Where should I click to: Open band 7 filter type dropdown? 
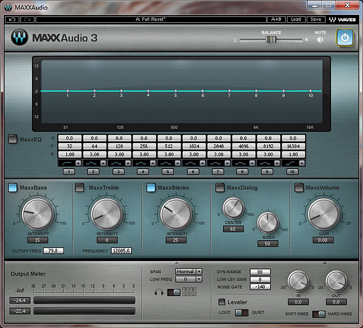227,163
